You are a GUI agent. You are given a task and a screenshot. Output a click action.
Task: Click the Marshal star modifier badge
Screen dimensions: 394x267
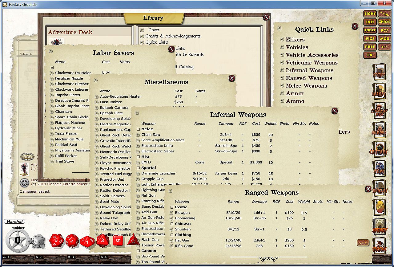pos(18,241)
